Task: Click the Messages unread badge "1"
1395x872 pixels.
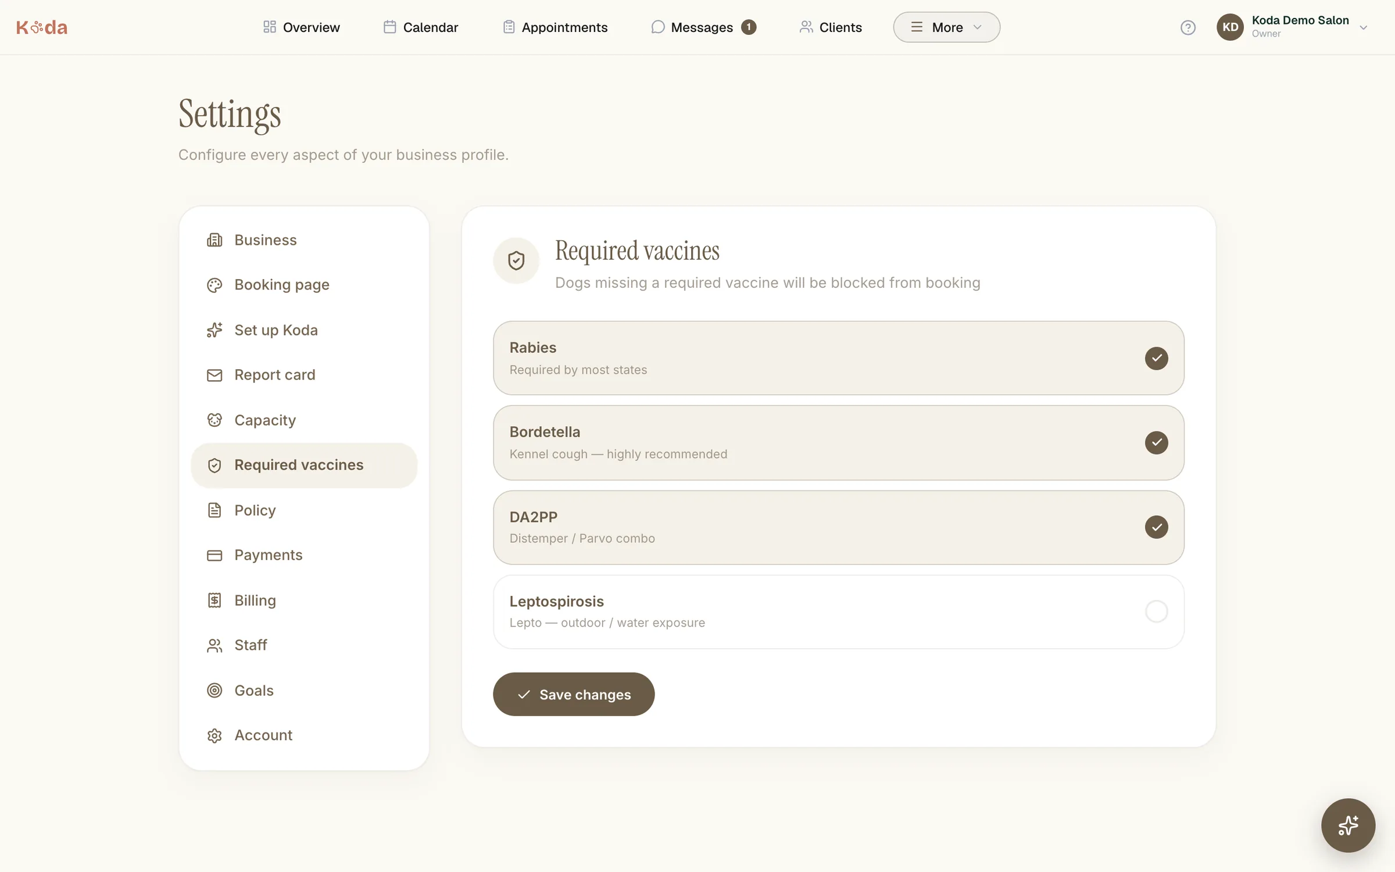Action: (x=749, y=27)
